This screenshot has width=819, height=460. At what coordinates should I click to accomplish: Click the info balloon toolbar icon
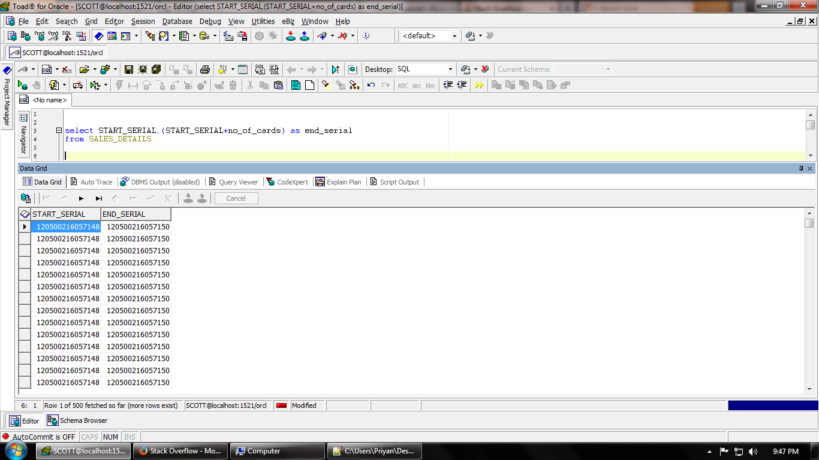(x=366, y=36)
